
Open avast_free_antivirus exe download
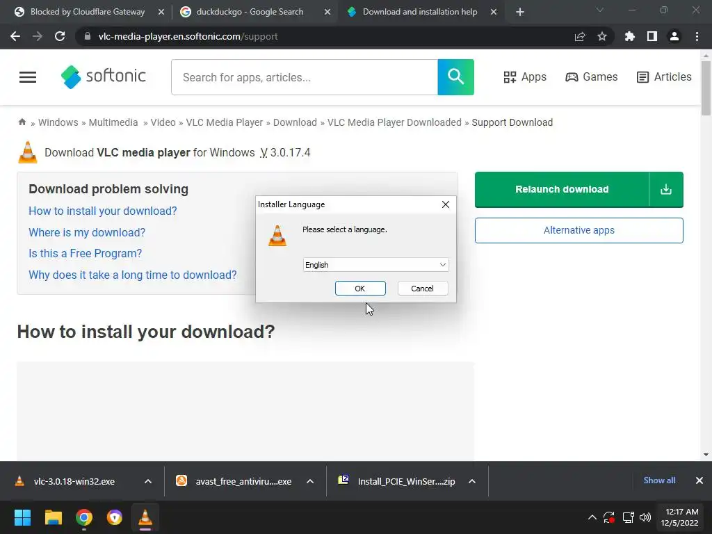click(234, 481)
